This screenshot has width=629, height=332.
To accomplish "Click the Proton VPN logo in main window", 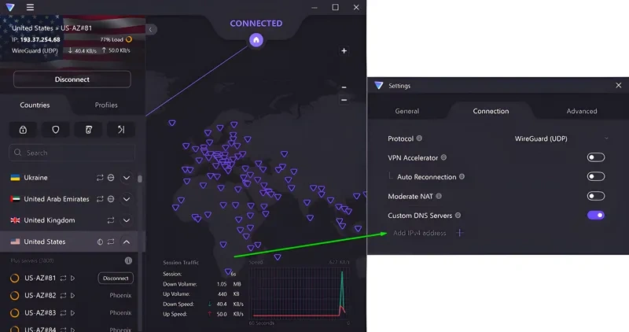I will tap(10, 7).
